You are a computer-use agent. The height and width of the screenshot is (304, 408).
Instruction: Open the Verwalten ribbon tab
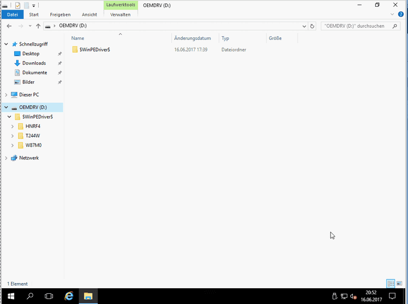[120, 15]
